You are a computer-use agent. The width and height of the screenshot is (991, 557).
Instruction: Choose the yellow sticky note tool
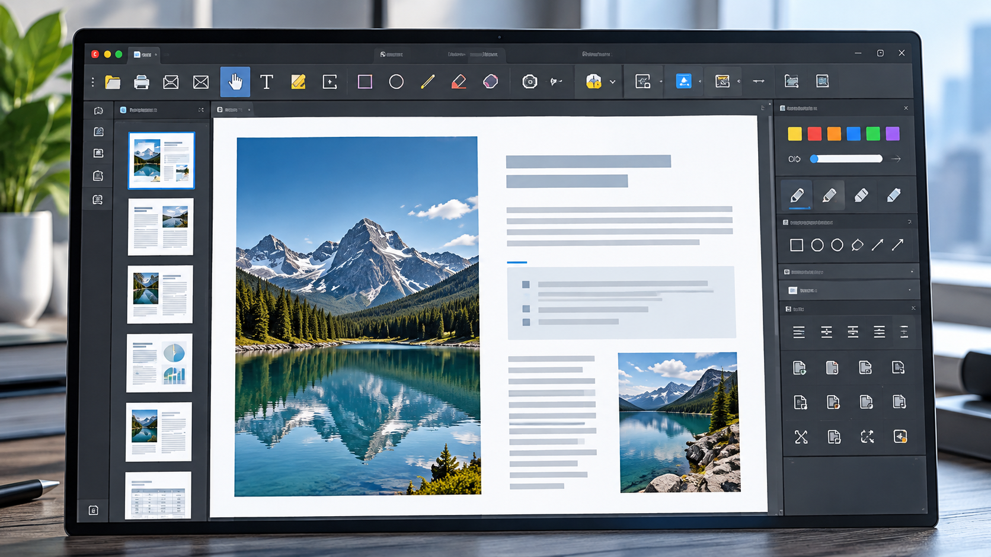(x=298, y=82)
